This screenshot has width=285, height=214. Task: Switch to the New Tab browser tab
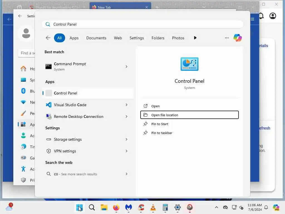[120, 7]
